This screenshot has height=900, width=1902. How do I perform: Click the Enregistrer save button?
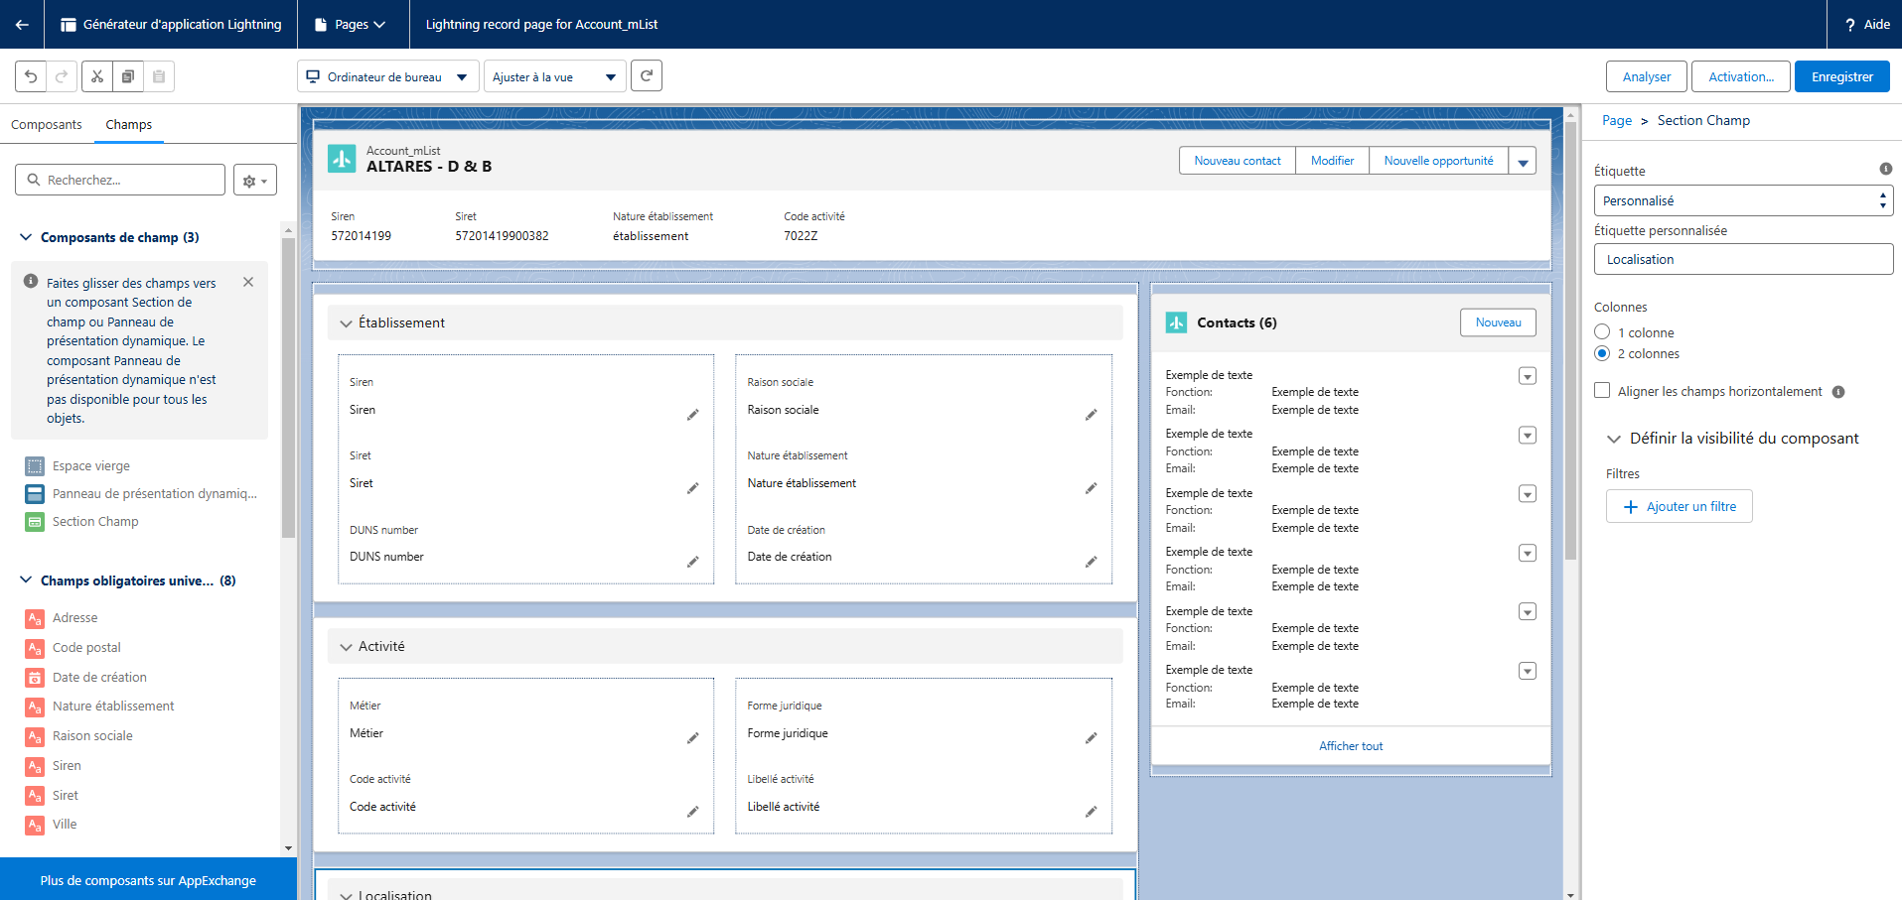click(x=1842, y=76)
